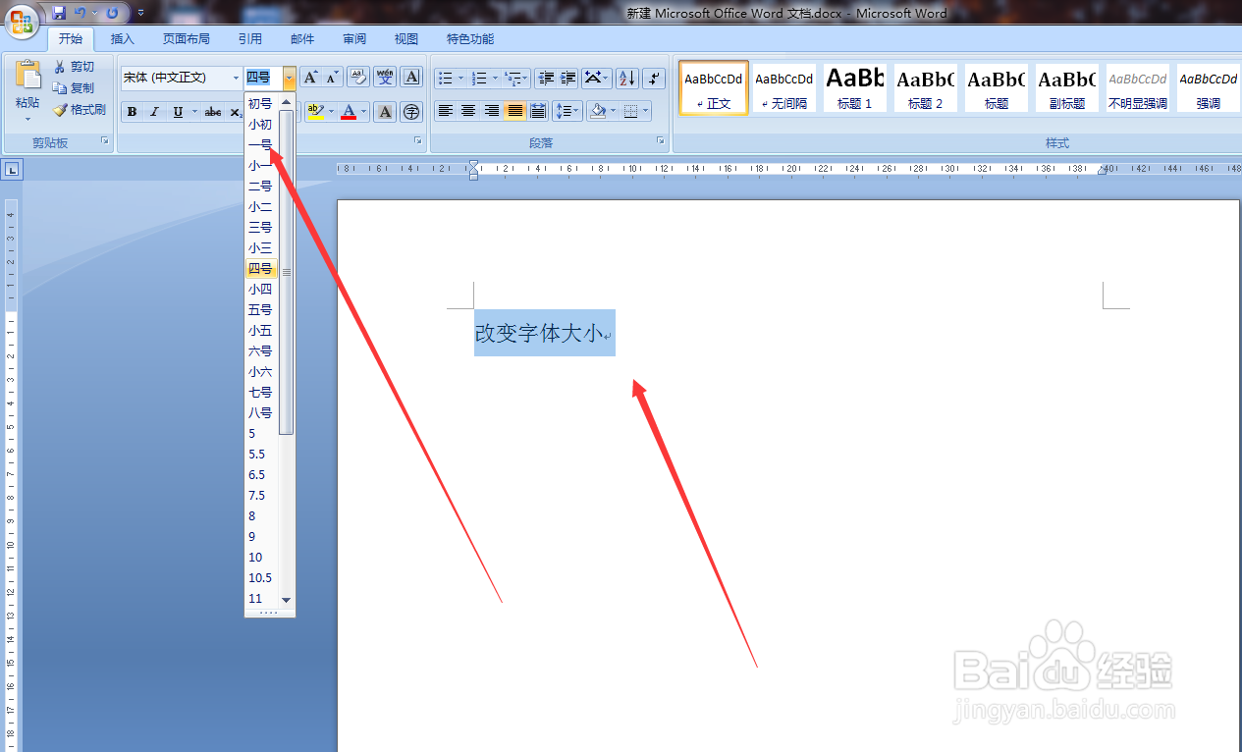The width and height of the screenshot is (1242, 752).
Task: Decrease paragraph indent
Action: (546, 78)
